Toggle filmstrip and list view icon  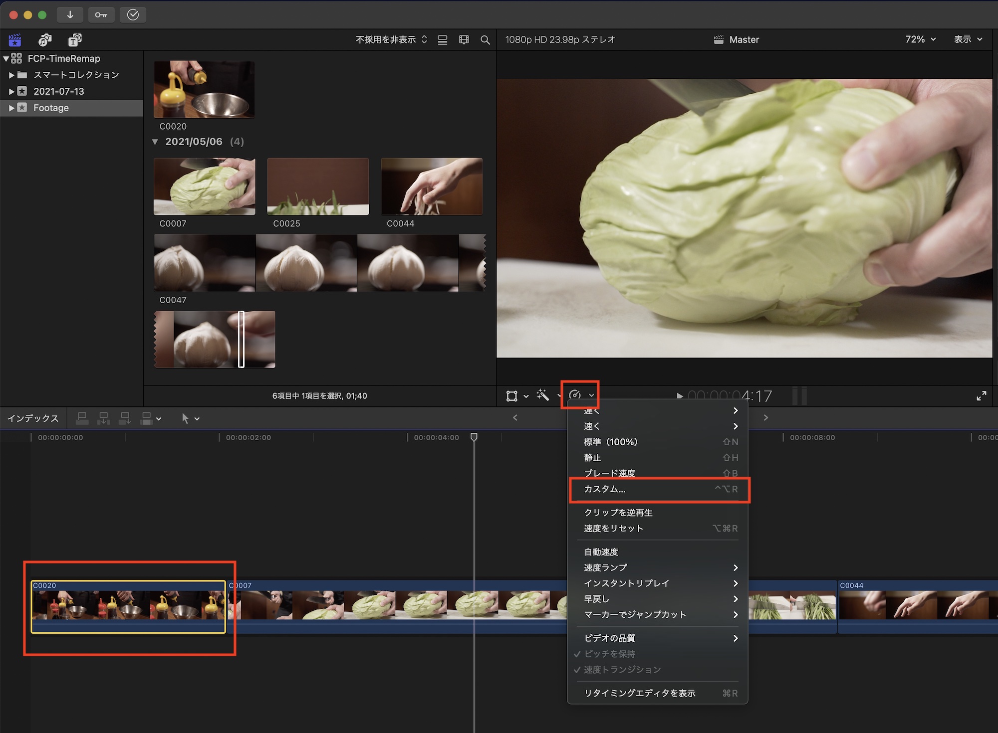[x=442, y=40]
